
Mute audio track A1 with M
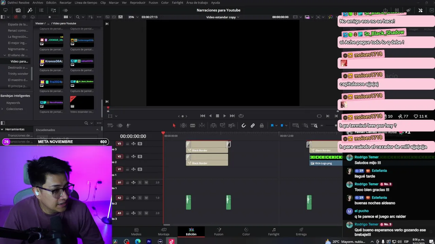[146, 182]
